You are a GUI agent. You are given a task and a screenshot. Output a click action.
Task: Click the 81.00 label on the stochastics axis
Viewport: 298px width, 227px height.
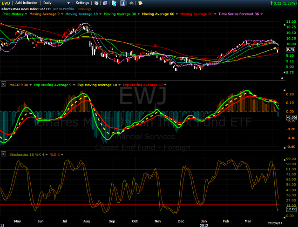click(x=291, y=169)
